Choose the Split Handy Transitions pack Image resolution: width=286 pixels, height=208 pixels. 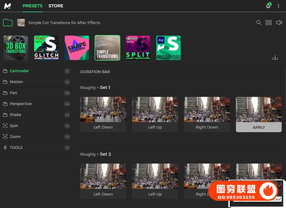[x=138, y=48]
